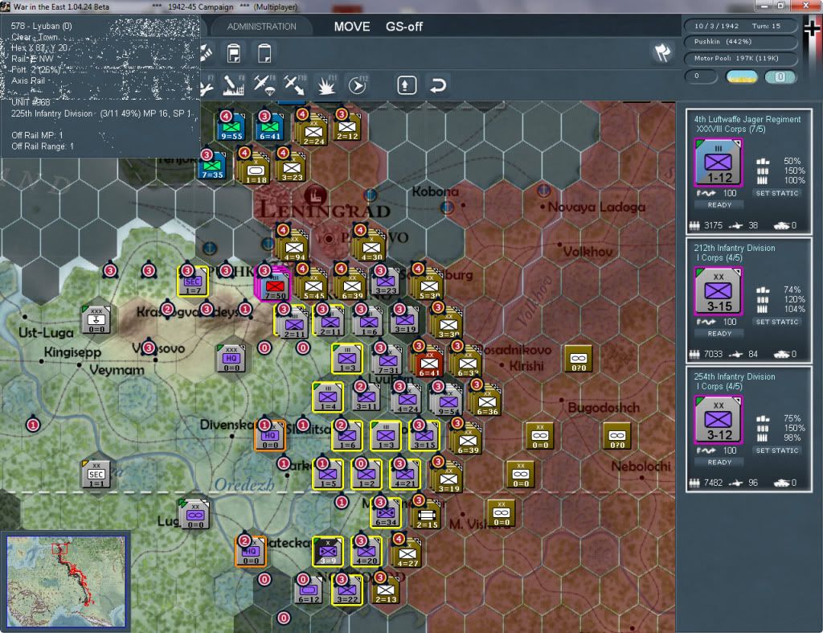This screenshot has height=633, width=823.
Task: Click the I Corps link under 254th Infantry
Action: [718, 387]
